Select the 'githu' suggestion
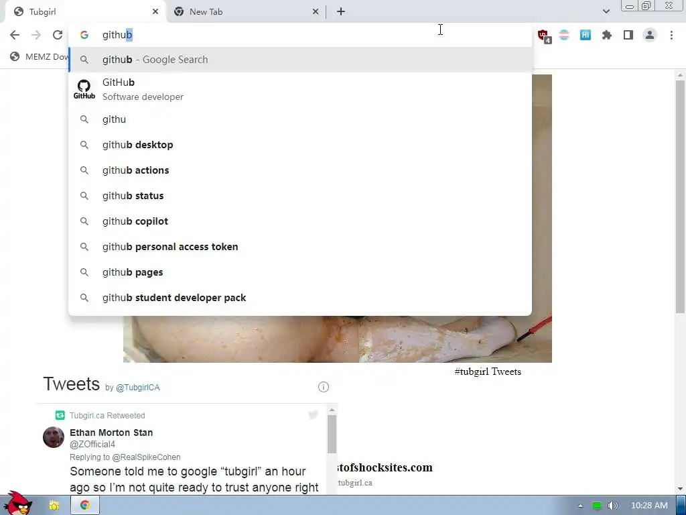The height and width of the screenshot is (515, 686). tap(300, 119)
